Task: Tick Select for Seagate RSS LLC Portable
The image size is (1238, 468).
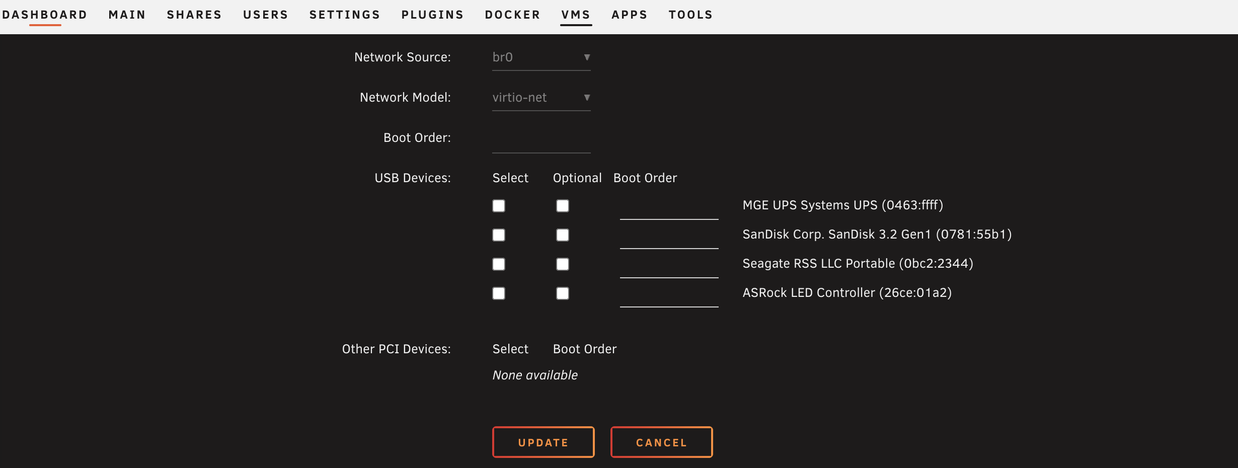Action: tap(499, 264)
